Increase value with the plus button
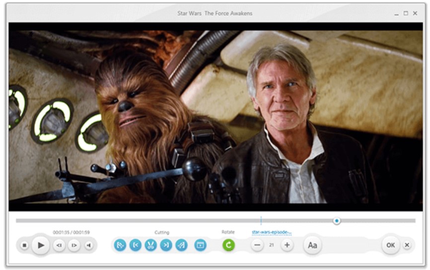The width and height of the screenshot is (430, 270). (x=287, y=245)
